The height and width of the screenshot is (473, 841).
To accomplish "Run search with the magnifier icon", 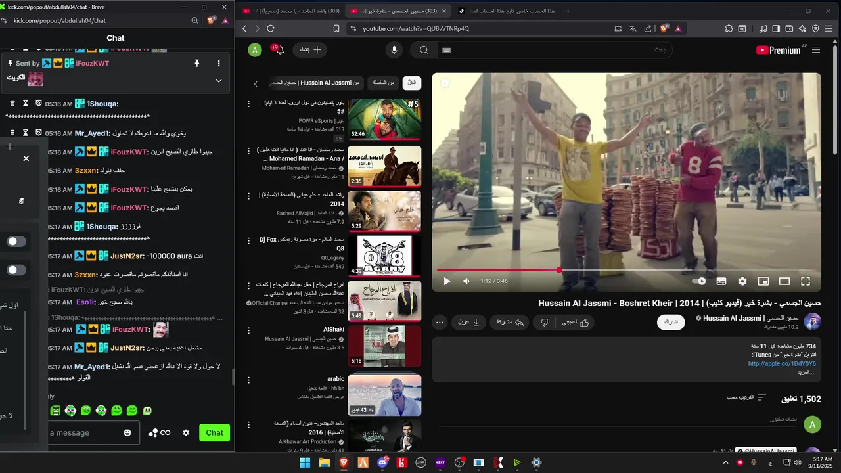I will coord(424,50).
